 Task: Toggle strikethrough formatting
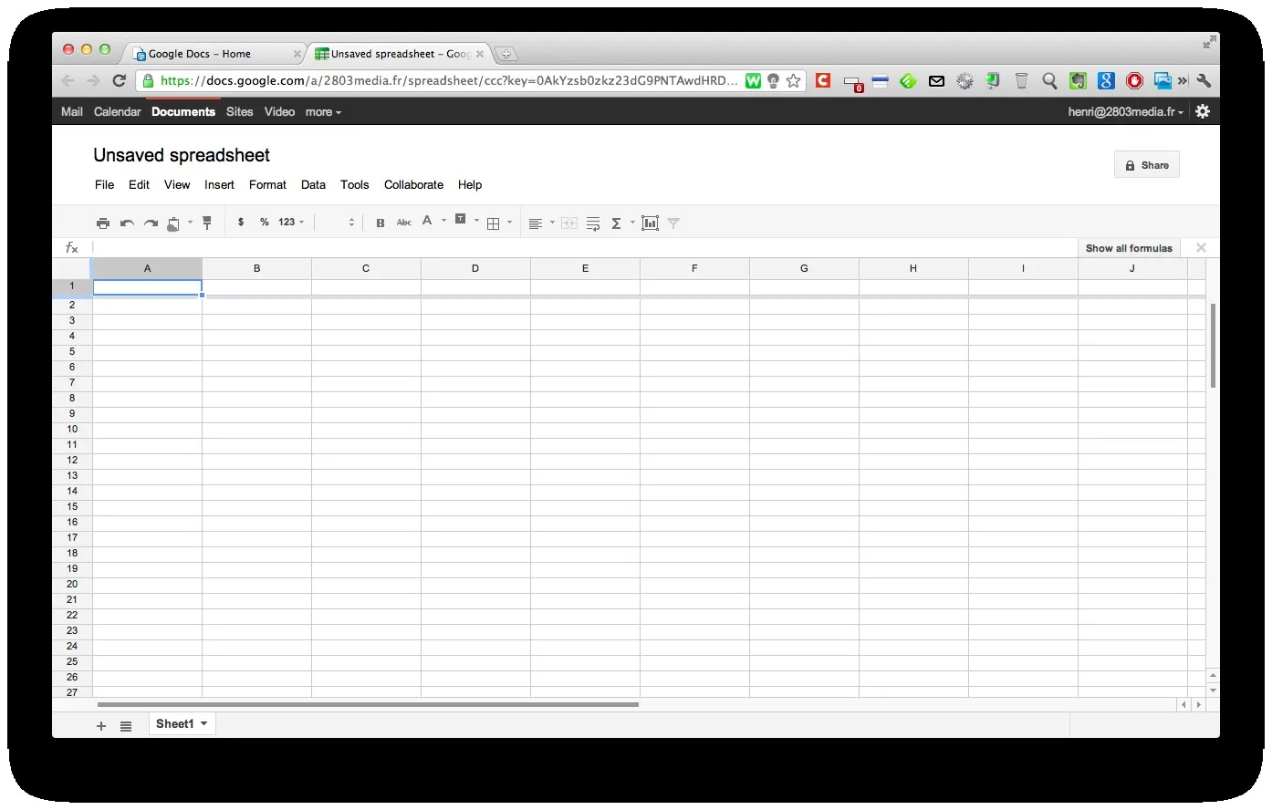click(404, 223)
